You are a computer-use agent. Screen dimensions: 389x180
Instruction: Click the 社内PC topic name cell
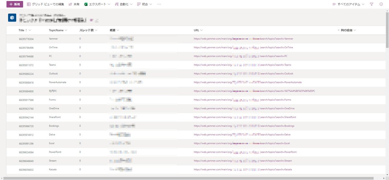tap(53, 91)
